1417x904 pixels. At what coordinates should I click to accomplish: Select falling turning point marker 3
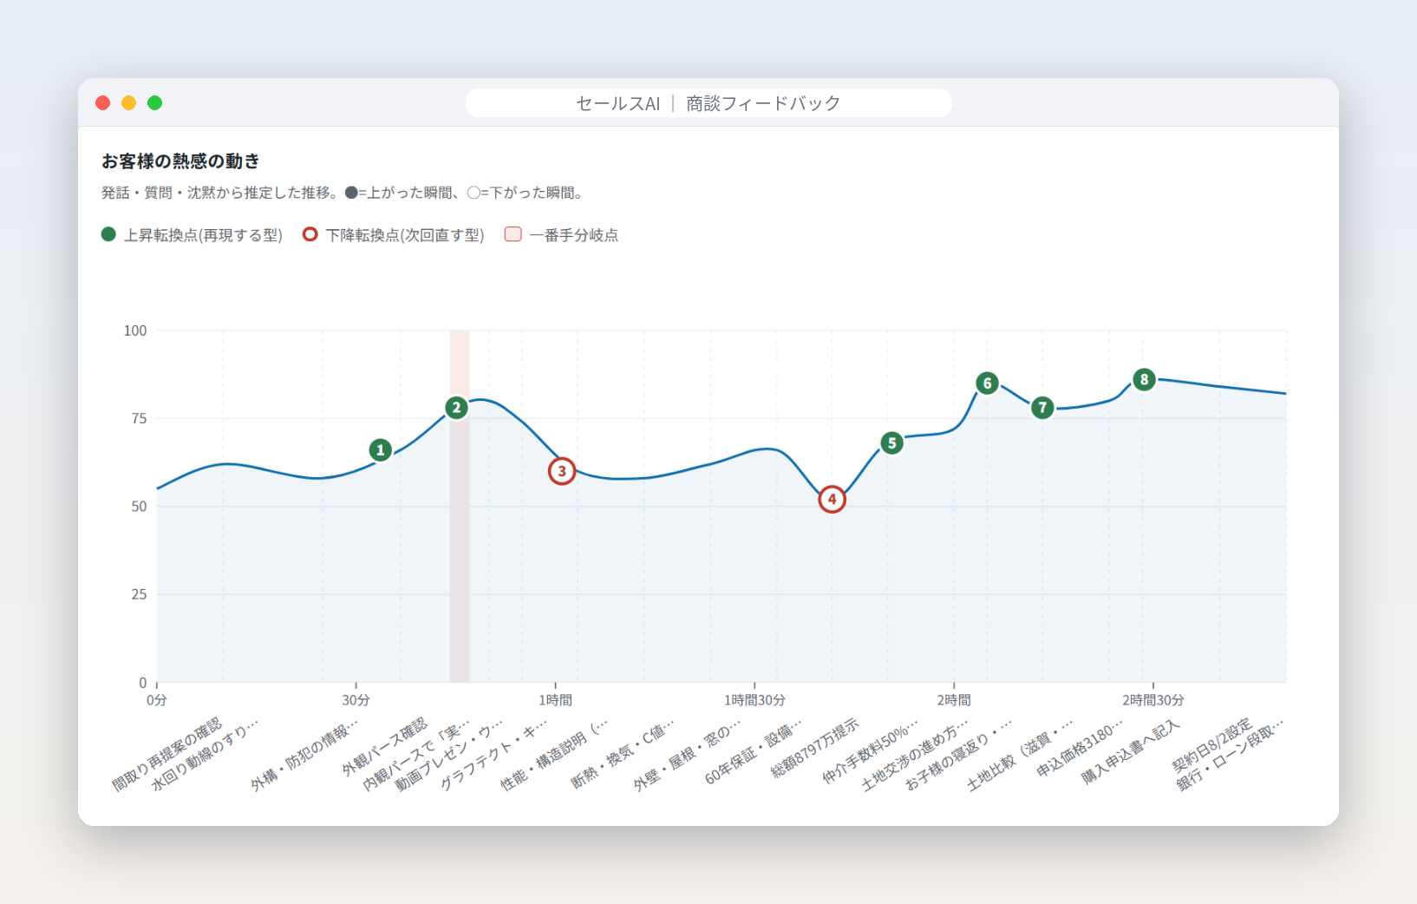coord(562,471)
